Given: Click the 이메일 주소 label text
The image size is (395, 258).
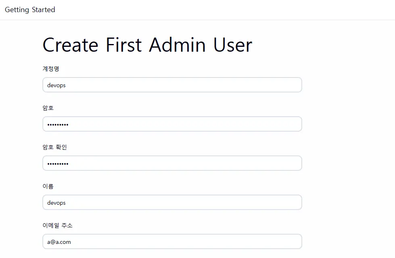Looking at the screenshot, I should click(57, 226).
